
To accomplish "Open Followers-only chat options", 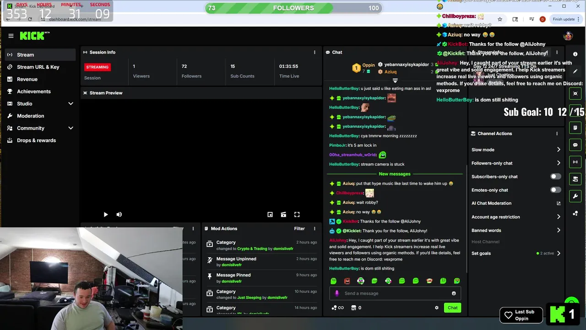I will (516, 163).
